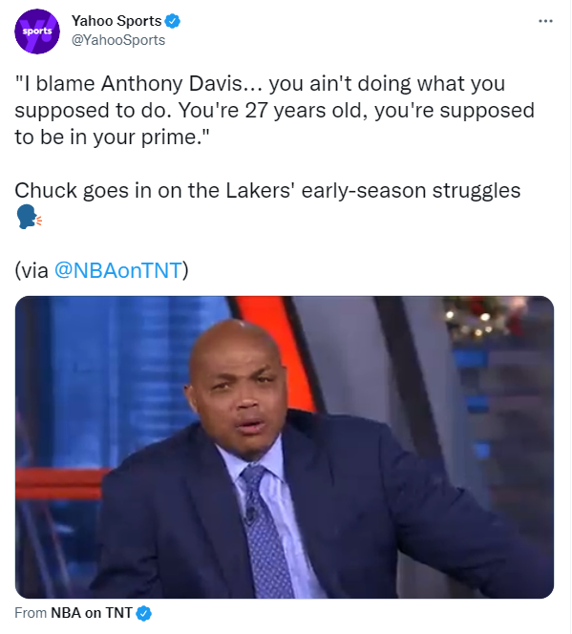Click the "From" label under the video
This screenshot has width=572, height=634.
(31, 613)
